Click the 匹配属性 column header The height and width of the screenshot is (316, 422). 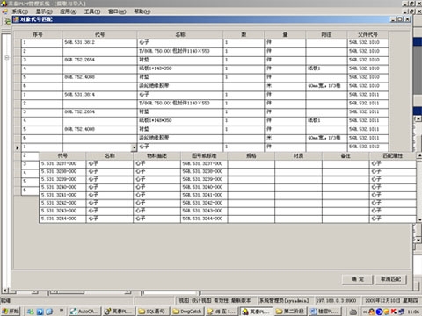[393, 155]
